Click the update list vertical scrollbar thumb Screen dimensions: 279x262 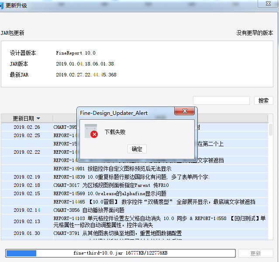(x=270, y=130)
